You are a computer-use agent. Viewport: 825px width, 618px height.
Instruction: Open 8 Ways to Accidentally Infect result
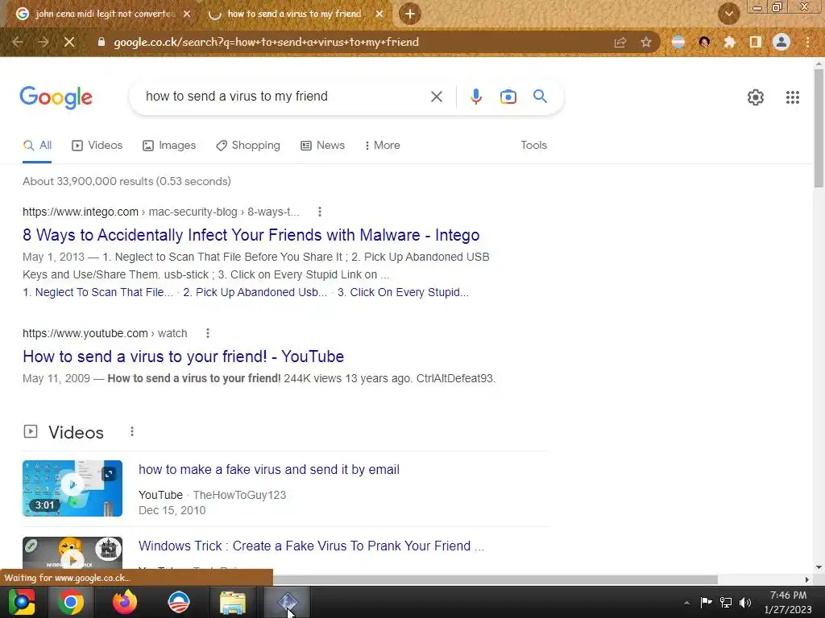point(251,235)
